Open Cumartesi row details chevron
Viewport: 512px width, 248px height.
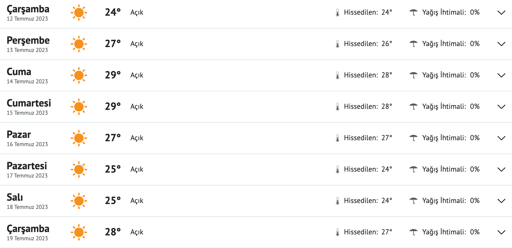click(501, 107)
